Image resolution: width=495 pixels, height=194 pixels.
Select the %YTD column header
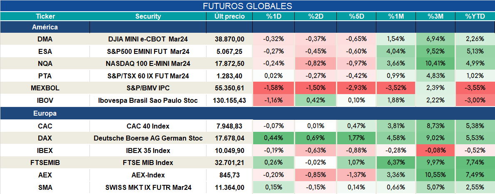click(475, 17)
